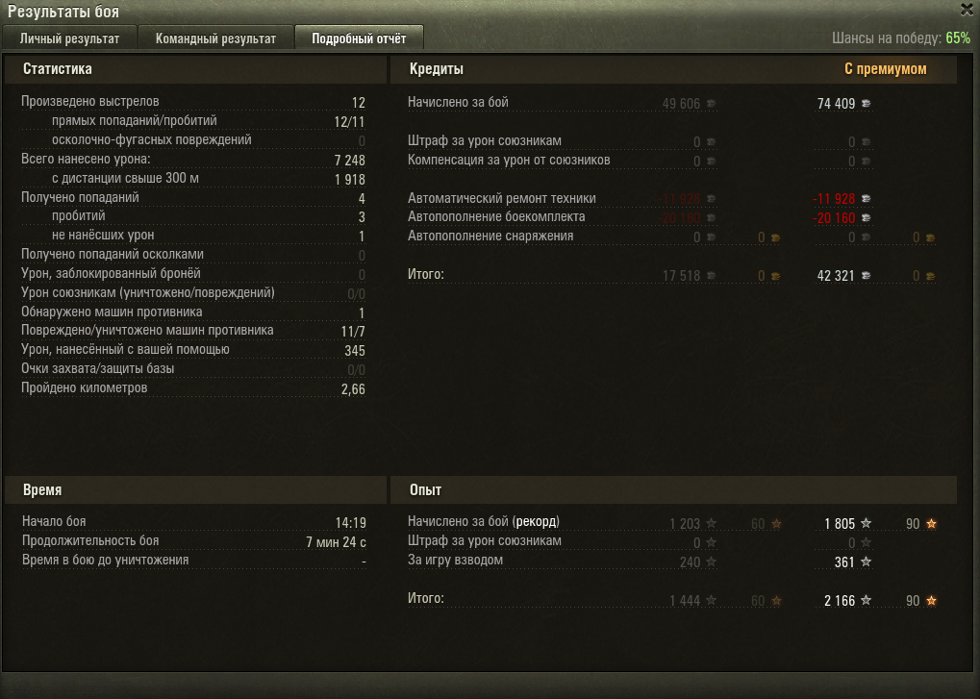
Task: Click the credits icon beside 49 606
Action: click(712, 103)
